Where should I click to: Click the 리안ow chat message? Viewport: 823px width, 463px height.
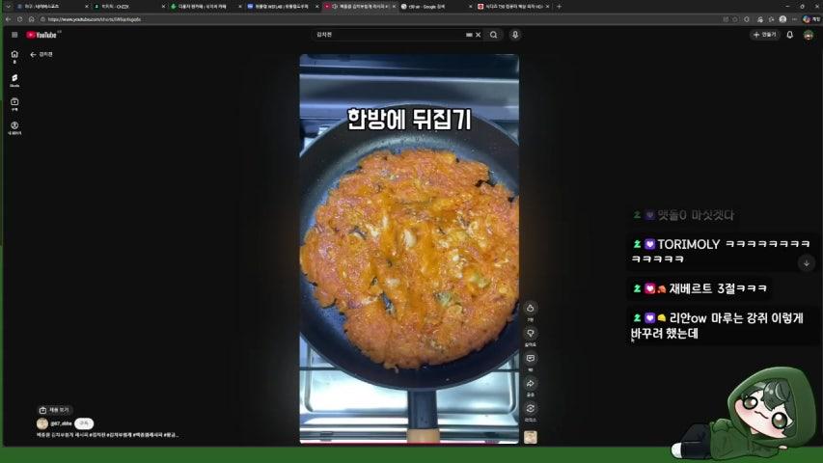pos(721,325)
